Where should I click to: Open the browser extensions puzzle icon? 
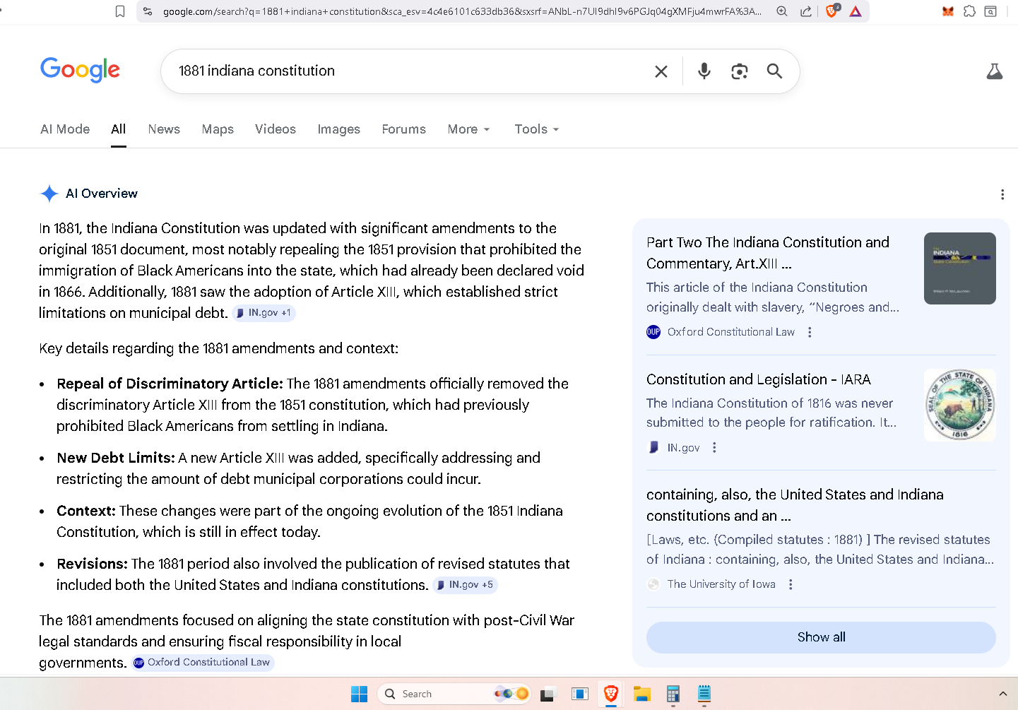[969, 11]
